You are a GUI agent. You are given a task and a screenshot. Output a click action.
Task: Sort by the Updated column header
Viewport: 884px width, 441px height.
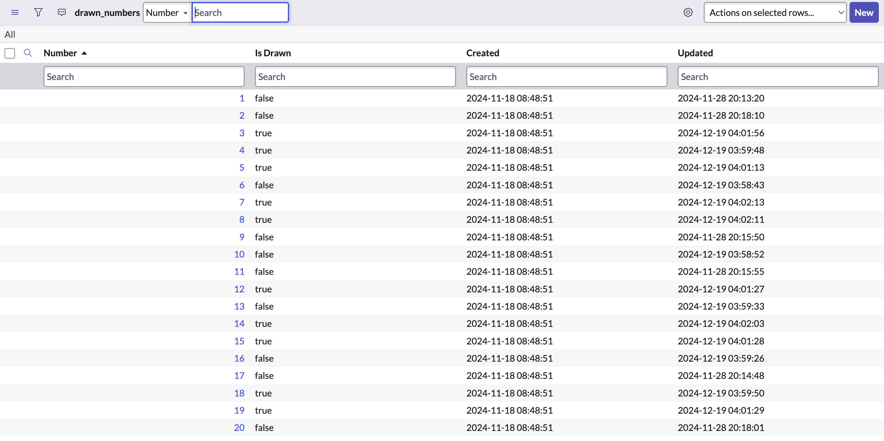[x=695, y=53]
